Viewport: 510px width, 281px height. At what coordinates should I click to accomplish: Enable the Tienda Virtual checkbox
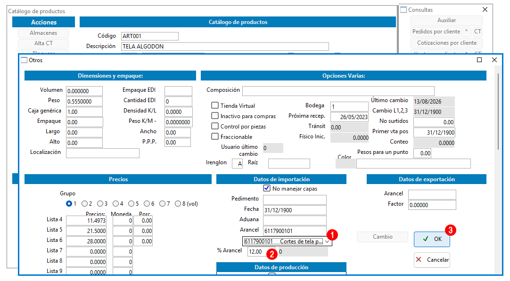pos(214,105)
